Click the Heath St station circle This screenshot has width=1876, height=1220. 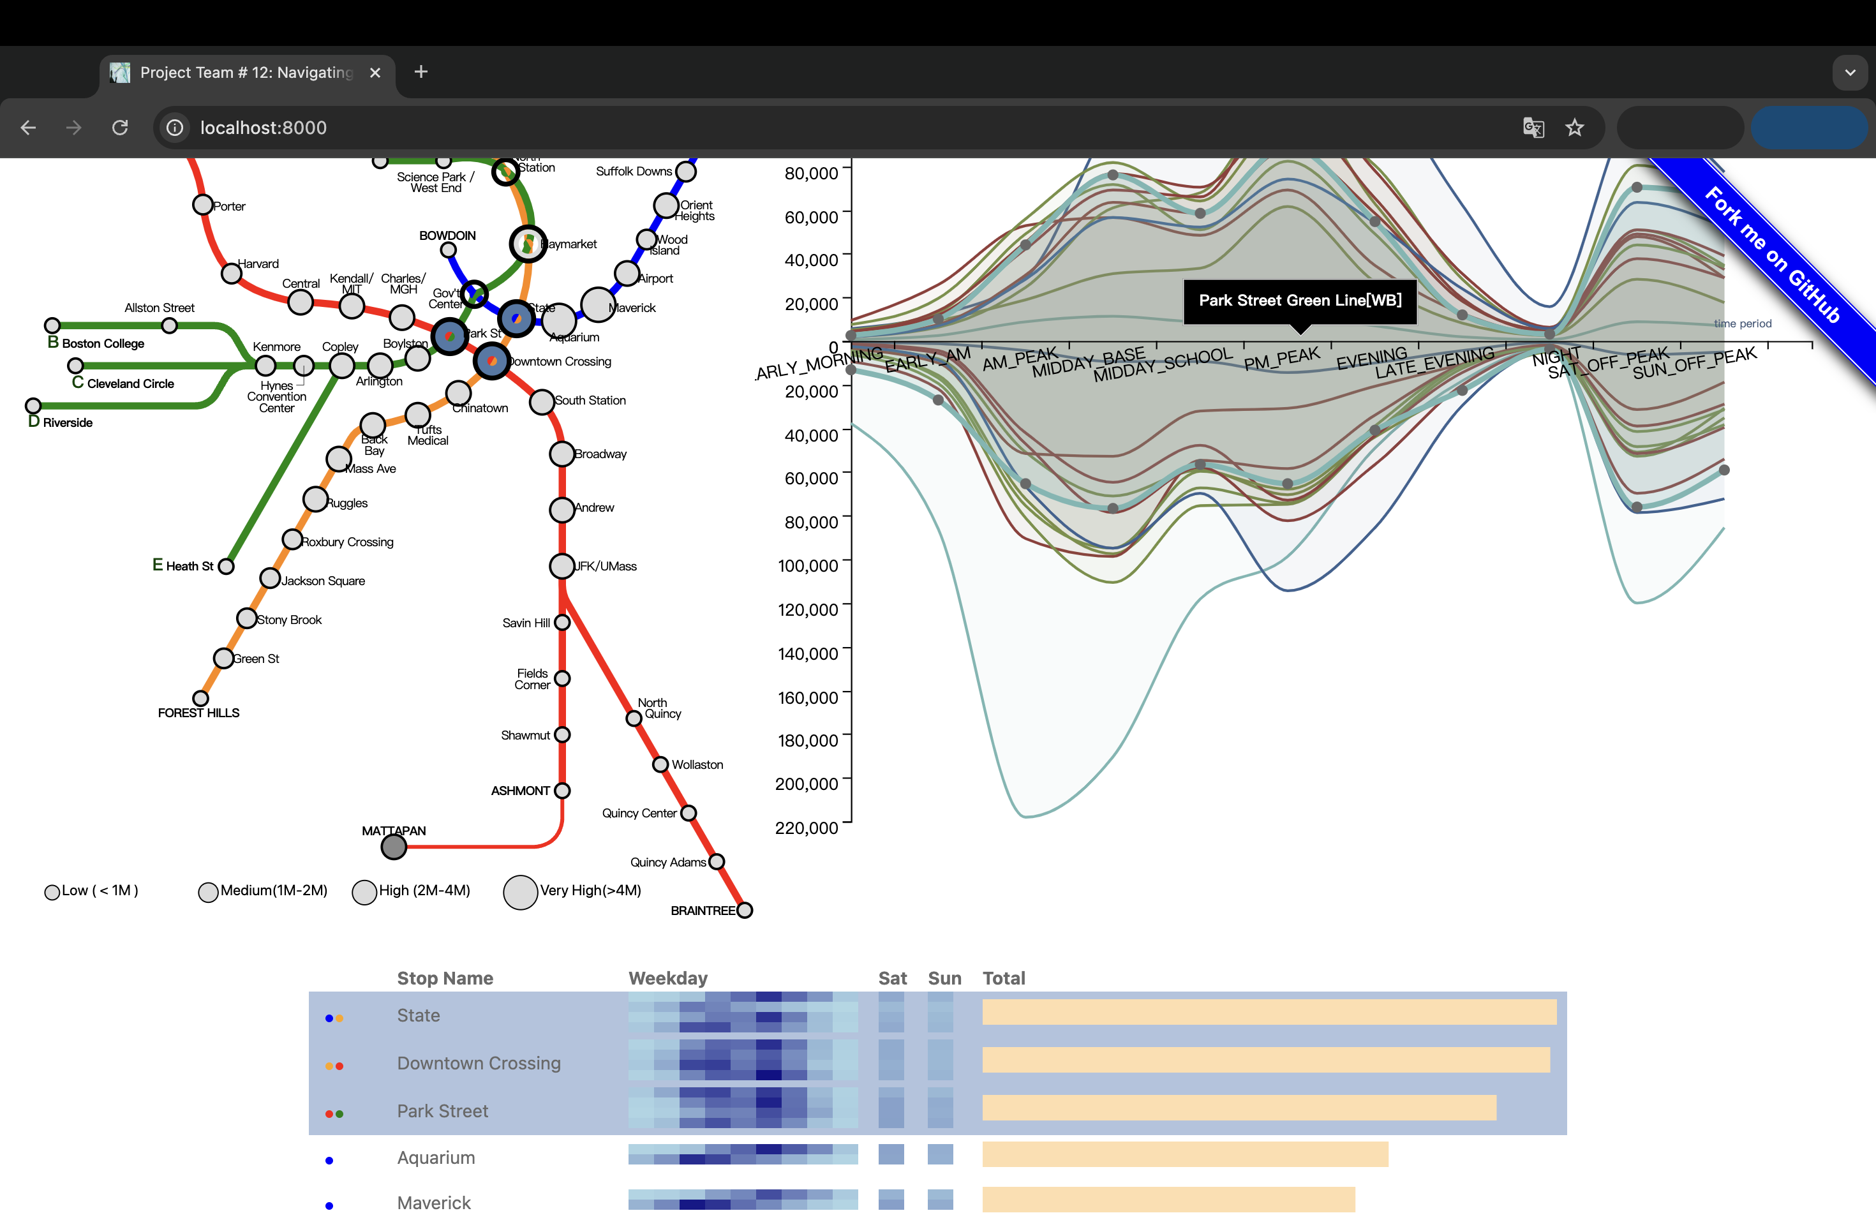[x=227, y=566]
